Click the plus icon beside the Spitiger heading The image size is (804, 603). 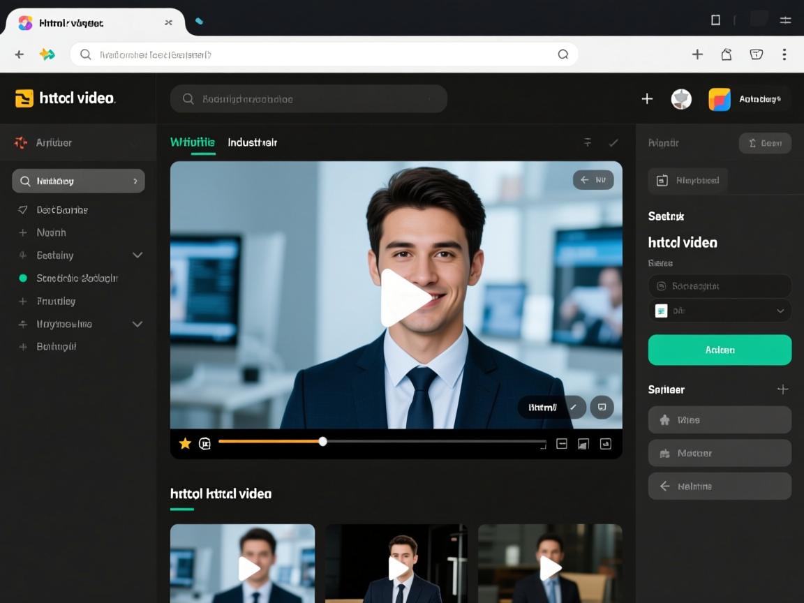click(782, 389)
